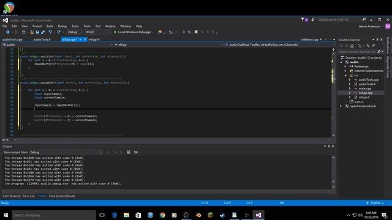Click the Publish button in status bar

tap(375, 203)
